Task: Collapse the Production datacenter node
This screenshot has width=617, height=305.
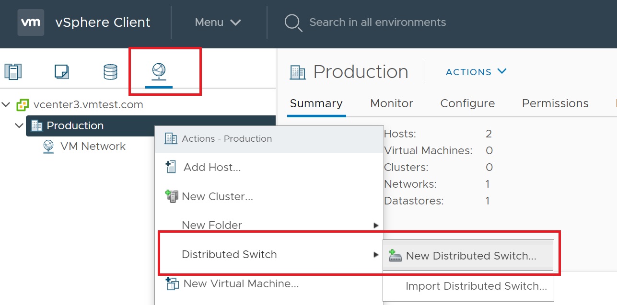Action: pos(19,125)
